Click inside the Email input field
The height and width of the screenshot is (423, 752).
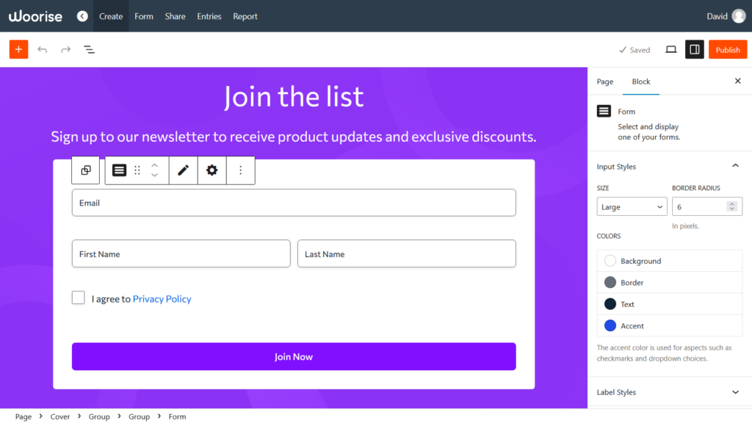click(x=294, y=203)
